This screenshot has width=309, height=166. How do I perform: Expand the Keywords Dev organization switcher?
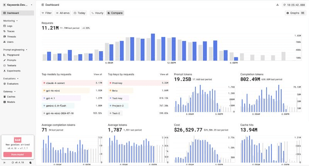pyautogui.click(x=18, y=5)
